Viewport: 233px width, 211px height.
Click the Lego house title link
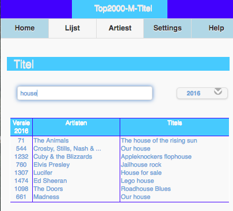tap(137, 181)
